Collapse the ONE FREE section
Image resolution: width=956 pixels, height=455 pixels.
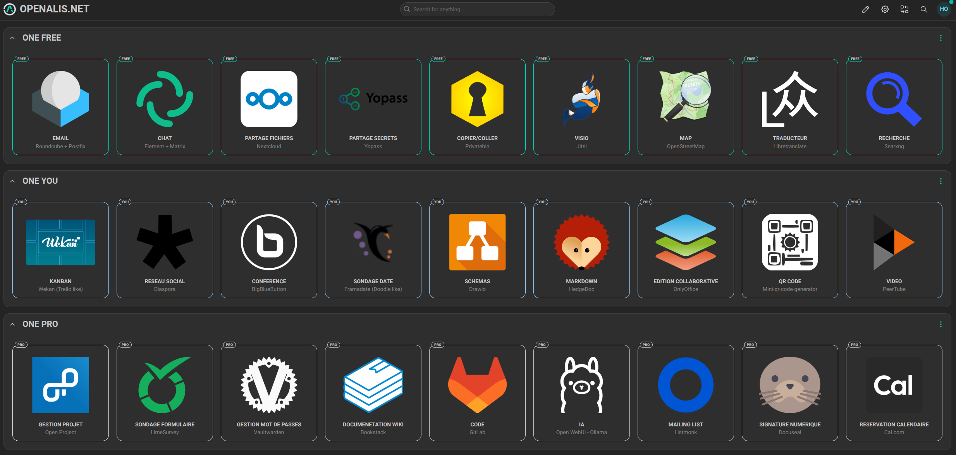tap(13, 38)
